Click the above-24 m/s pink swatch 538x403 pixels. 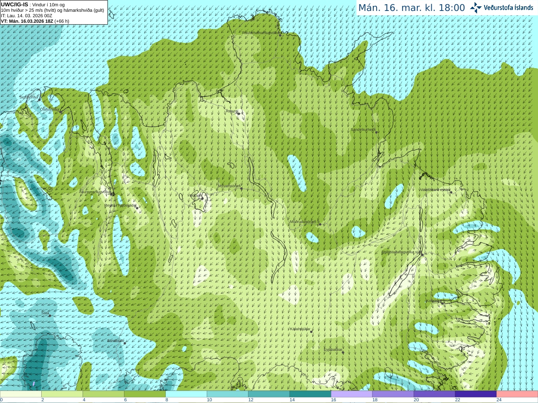click(517, 394)
